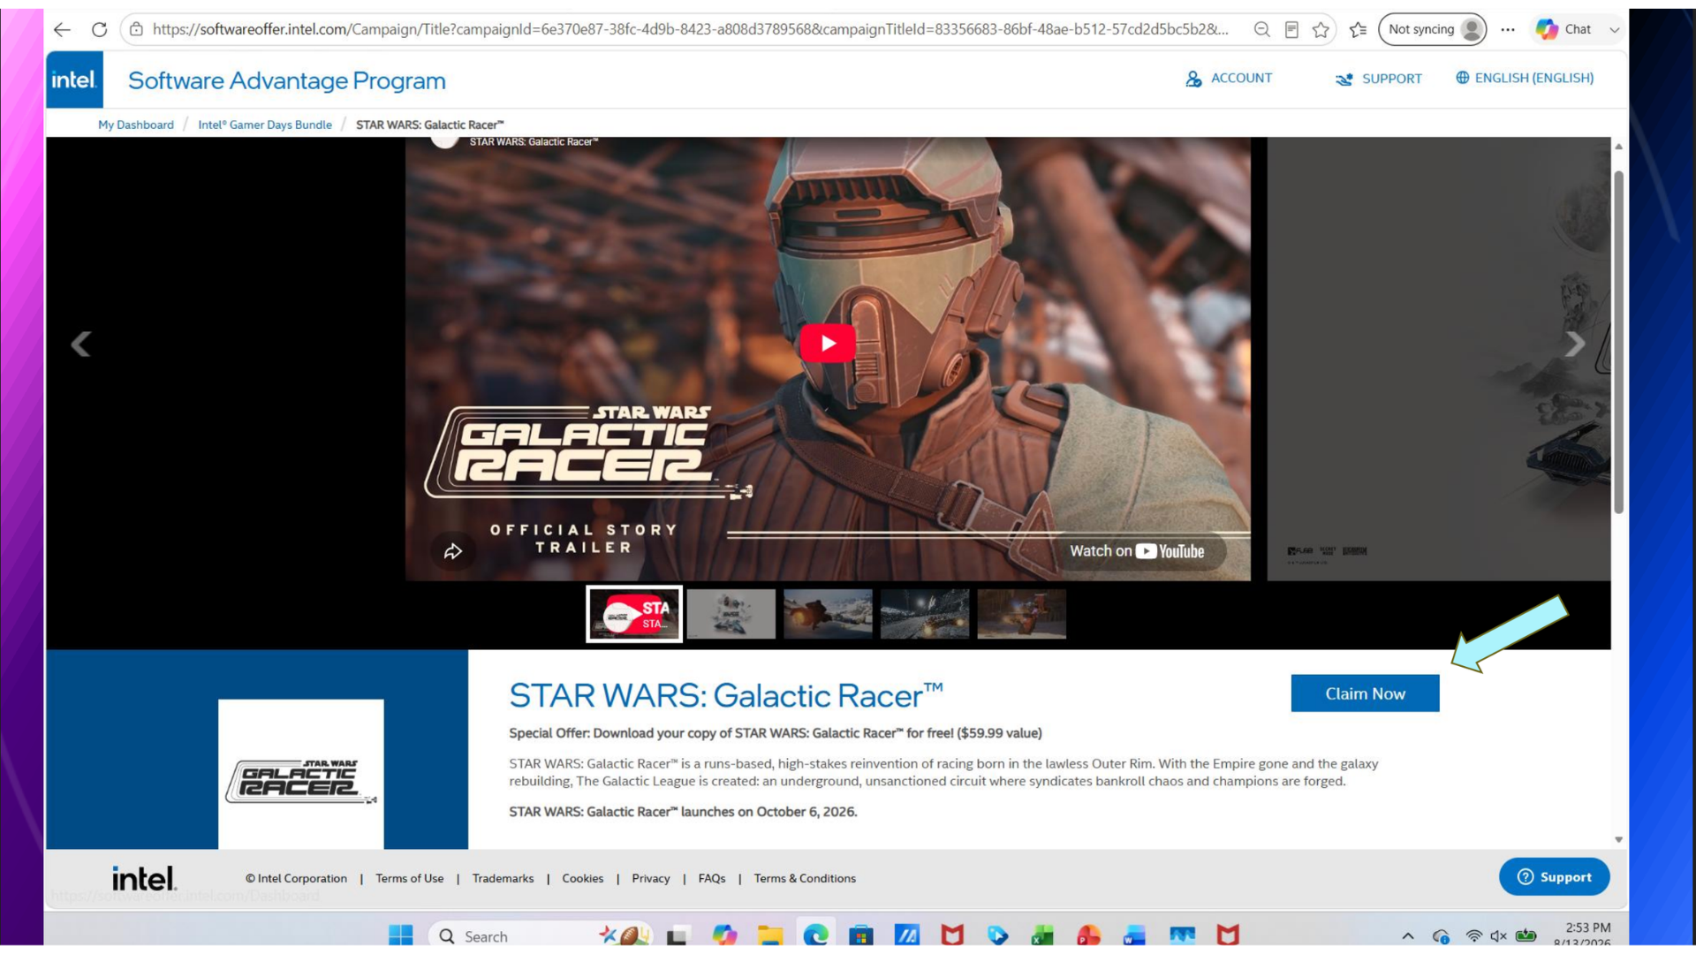This screenshot has width=1696, height=954.
Task: Open the SUPPORT link in the header
Action: pos(1379,79)
